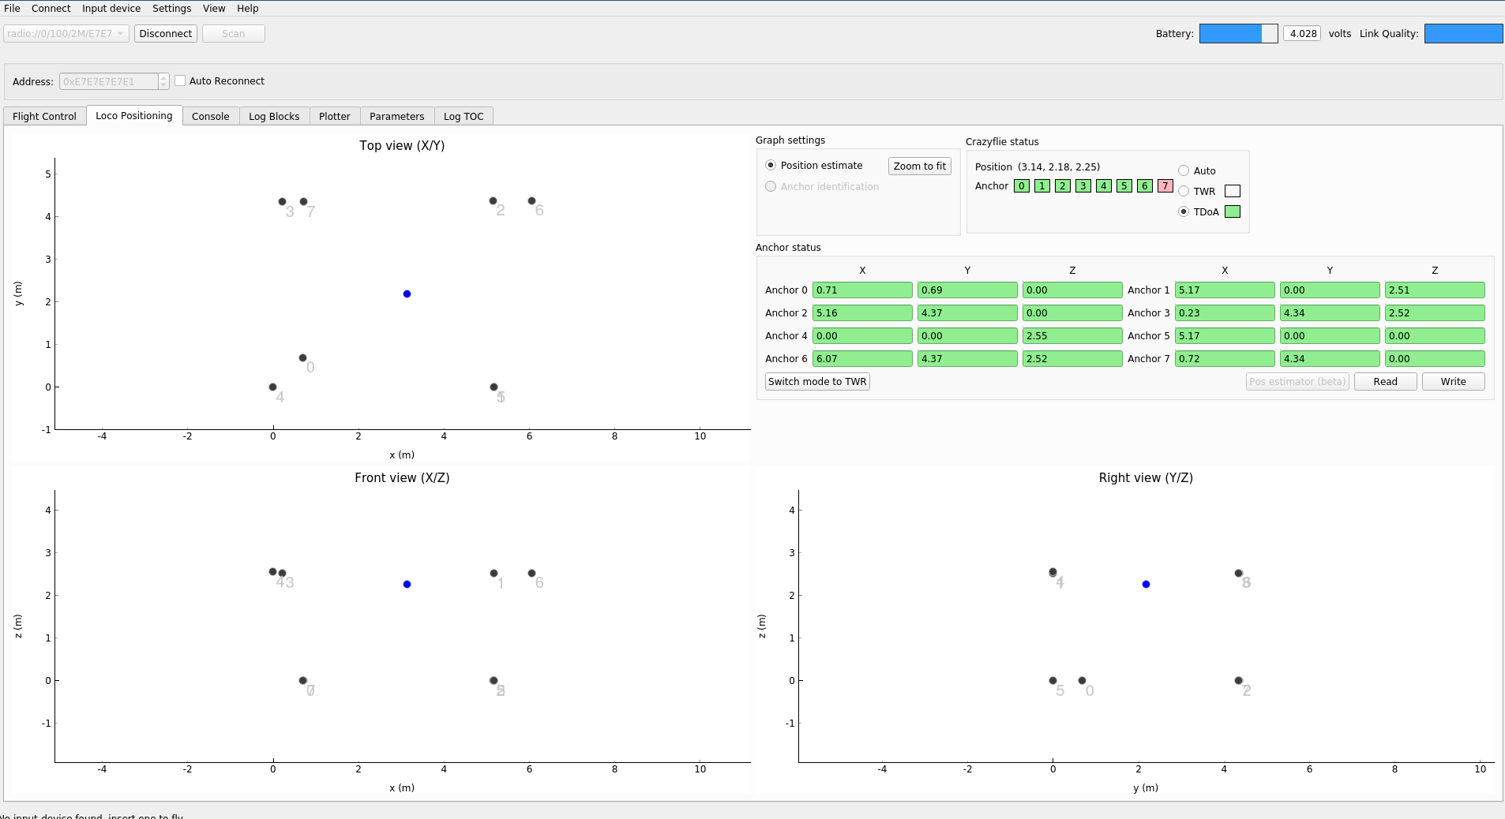1505x819 pixels.
Task: Select the TWR mode radio button
Action: tap(1184, 191)
